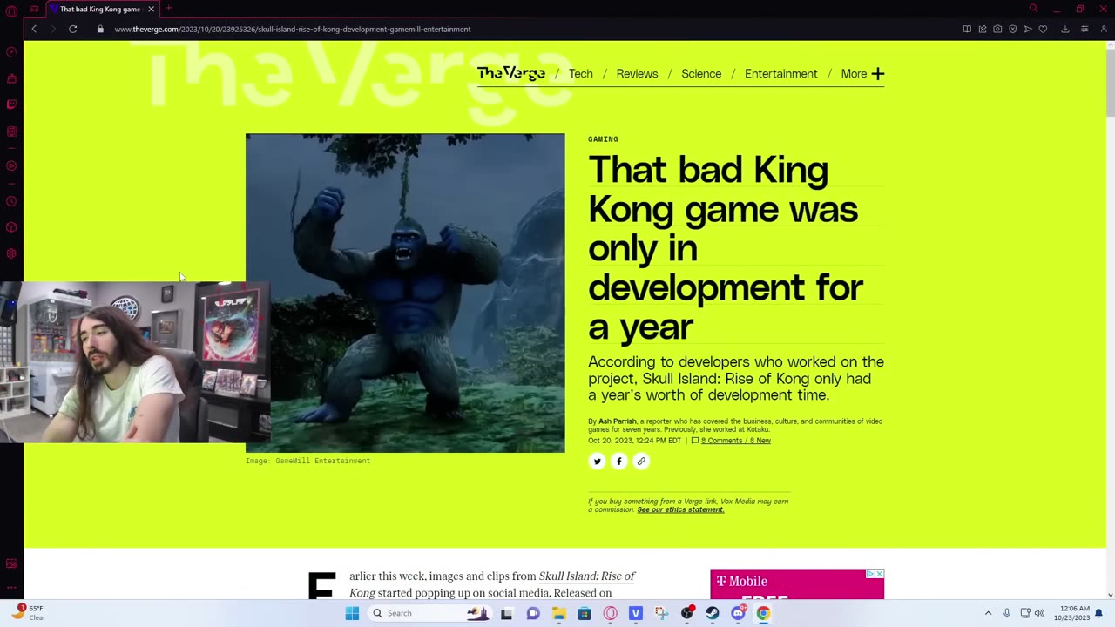Image resolution: width=1115 pixels, height=627 pixels.
Task: Open the player sidebar icon
Action: click(11, 165)
